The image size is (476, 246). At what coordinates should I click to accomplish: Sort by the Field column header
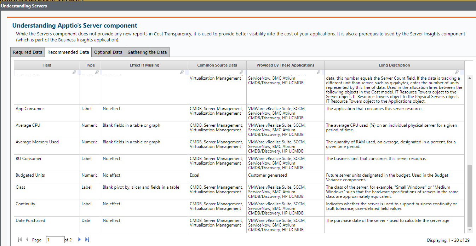pyautogui.click(x=47, y=65)
